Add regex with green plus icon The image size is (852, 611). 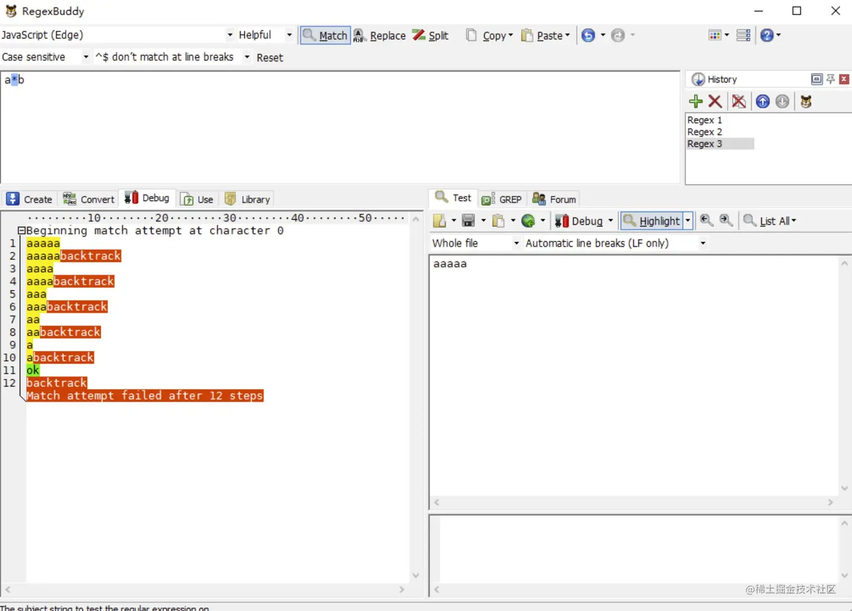696,101
